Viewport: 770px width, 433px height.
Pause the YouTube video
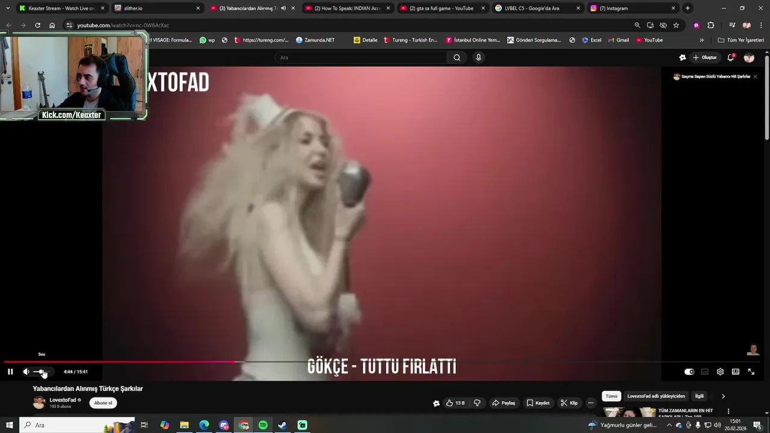point(10,372)
